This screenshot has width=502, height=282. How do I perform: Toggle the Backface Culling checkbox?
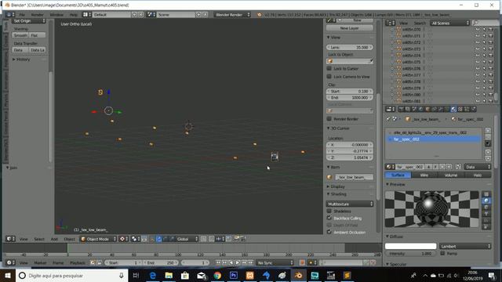pos(329,218)
